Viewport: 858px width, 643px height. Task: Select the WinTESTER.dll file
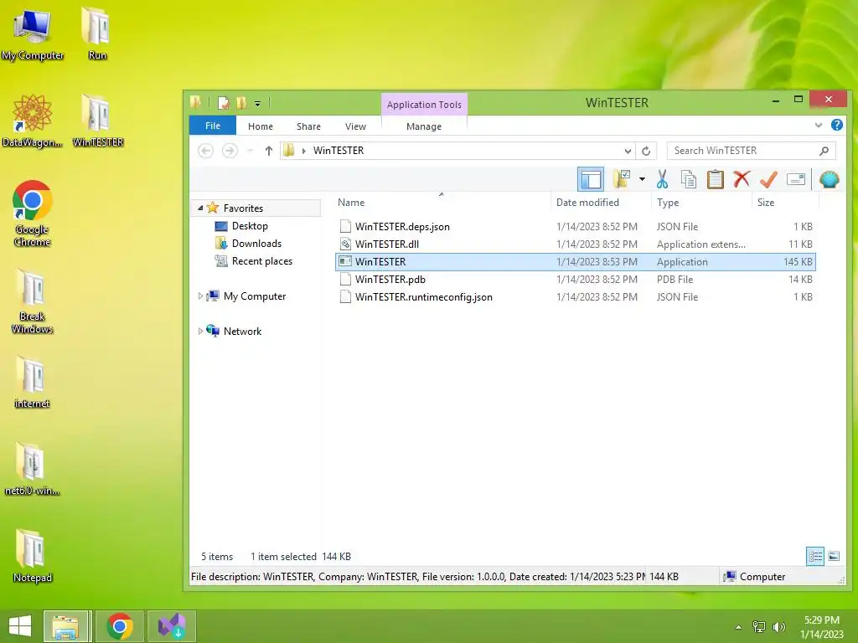coord(575,244)
